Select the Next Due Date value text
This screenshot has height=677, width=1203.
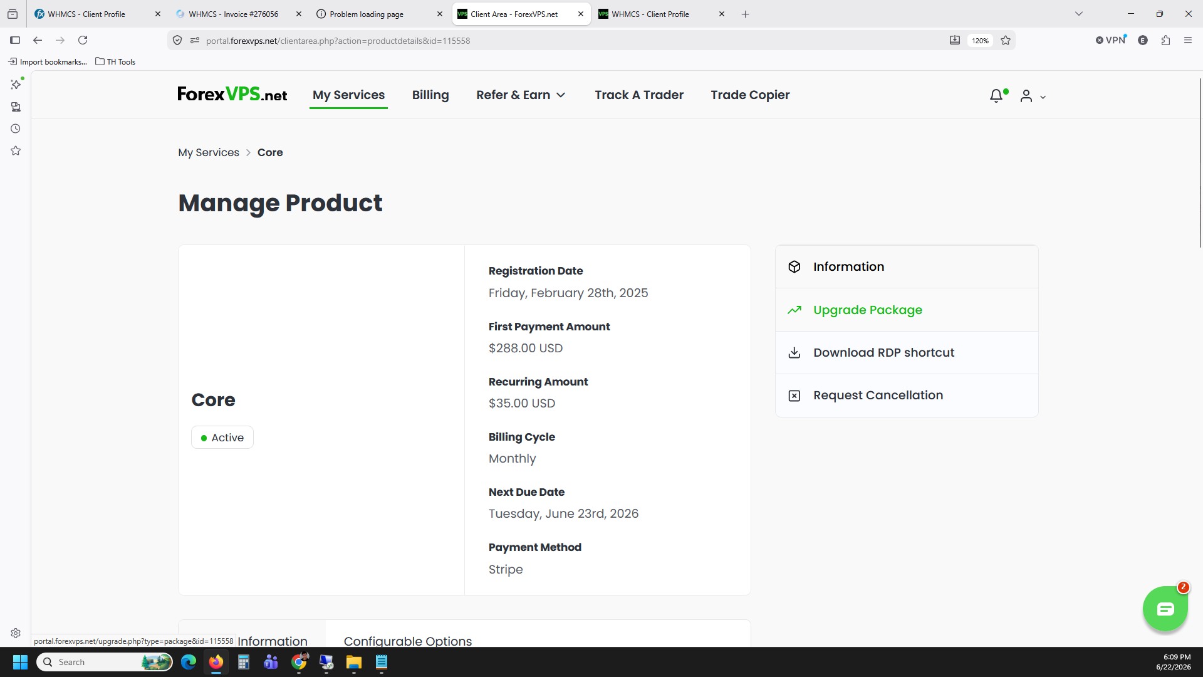click(x=563, y=514)
